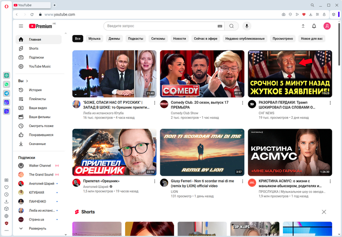Click the voice search microphone icon
The image size is (342, 237).
pyautogui.click(x=247, y=26)
